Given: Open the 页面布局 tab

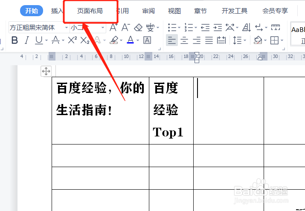Looking at the screenshot, I should pos(90,11).
